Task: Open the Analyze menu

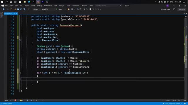Action: tap(62, 6)
